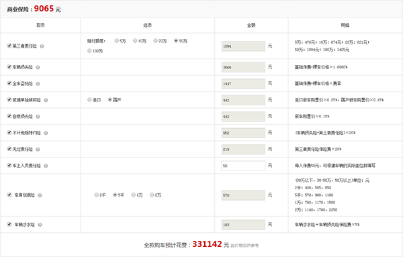Click the 952 amount field for 不计免赔特约险
Viewport: 403px width, 257px height.
click(243, 133)
